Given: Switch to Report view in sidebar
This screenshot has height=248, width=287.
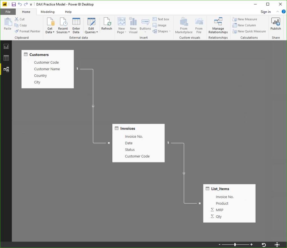Looking at the screenshot, I should coord(6,46).
